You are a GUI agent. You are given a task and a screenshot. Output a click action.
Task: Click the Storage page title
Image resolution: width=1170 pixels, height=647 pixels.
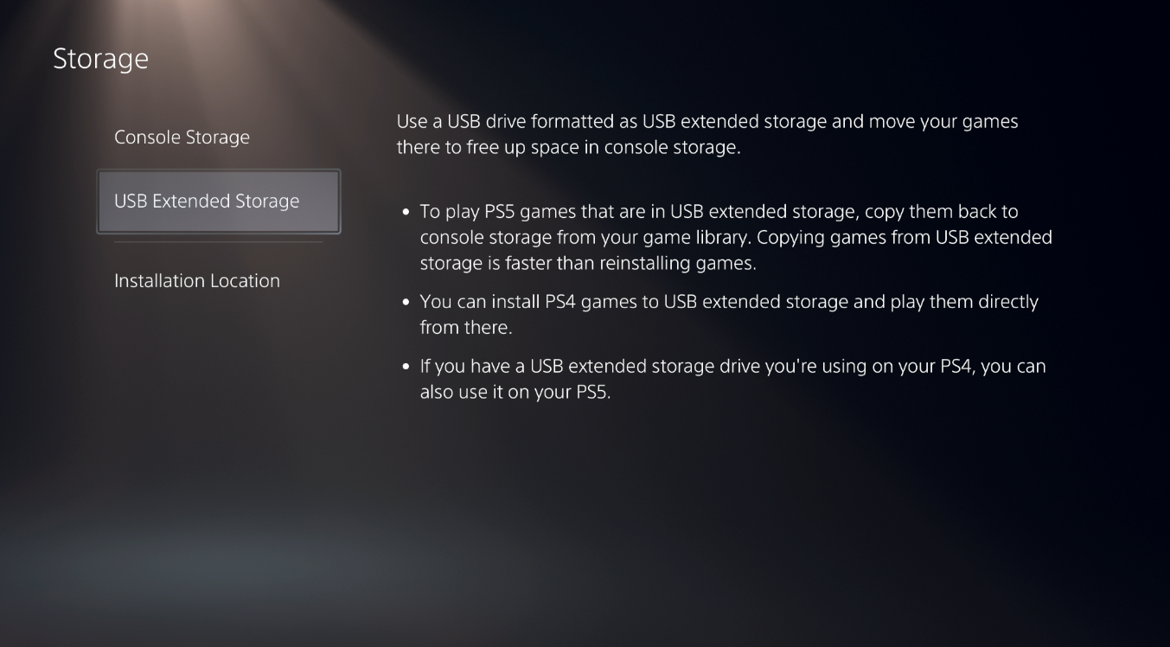(x=100, y=59)
